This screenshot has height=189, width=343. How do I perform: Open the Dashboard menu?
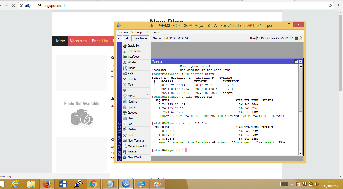(x=153, y=32)
